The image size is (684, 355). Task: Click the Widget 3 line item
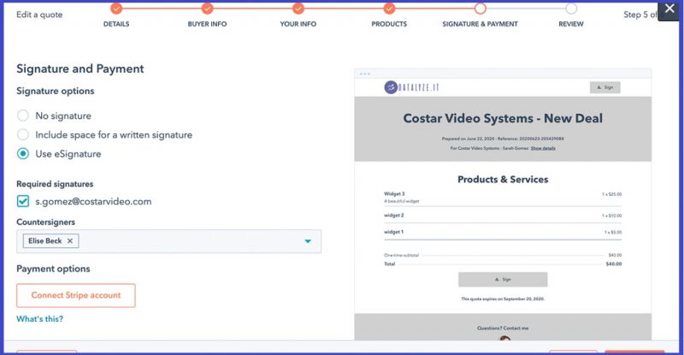click(x=503, y=198)
